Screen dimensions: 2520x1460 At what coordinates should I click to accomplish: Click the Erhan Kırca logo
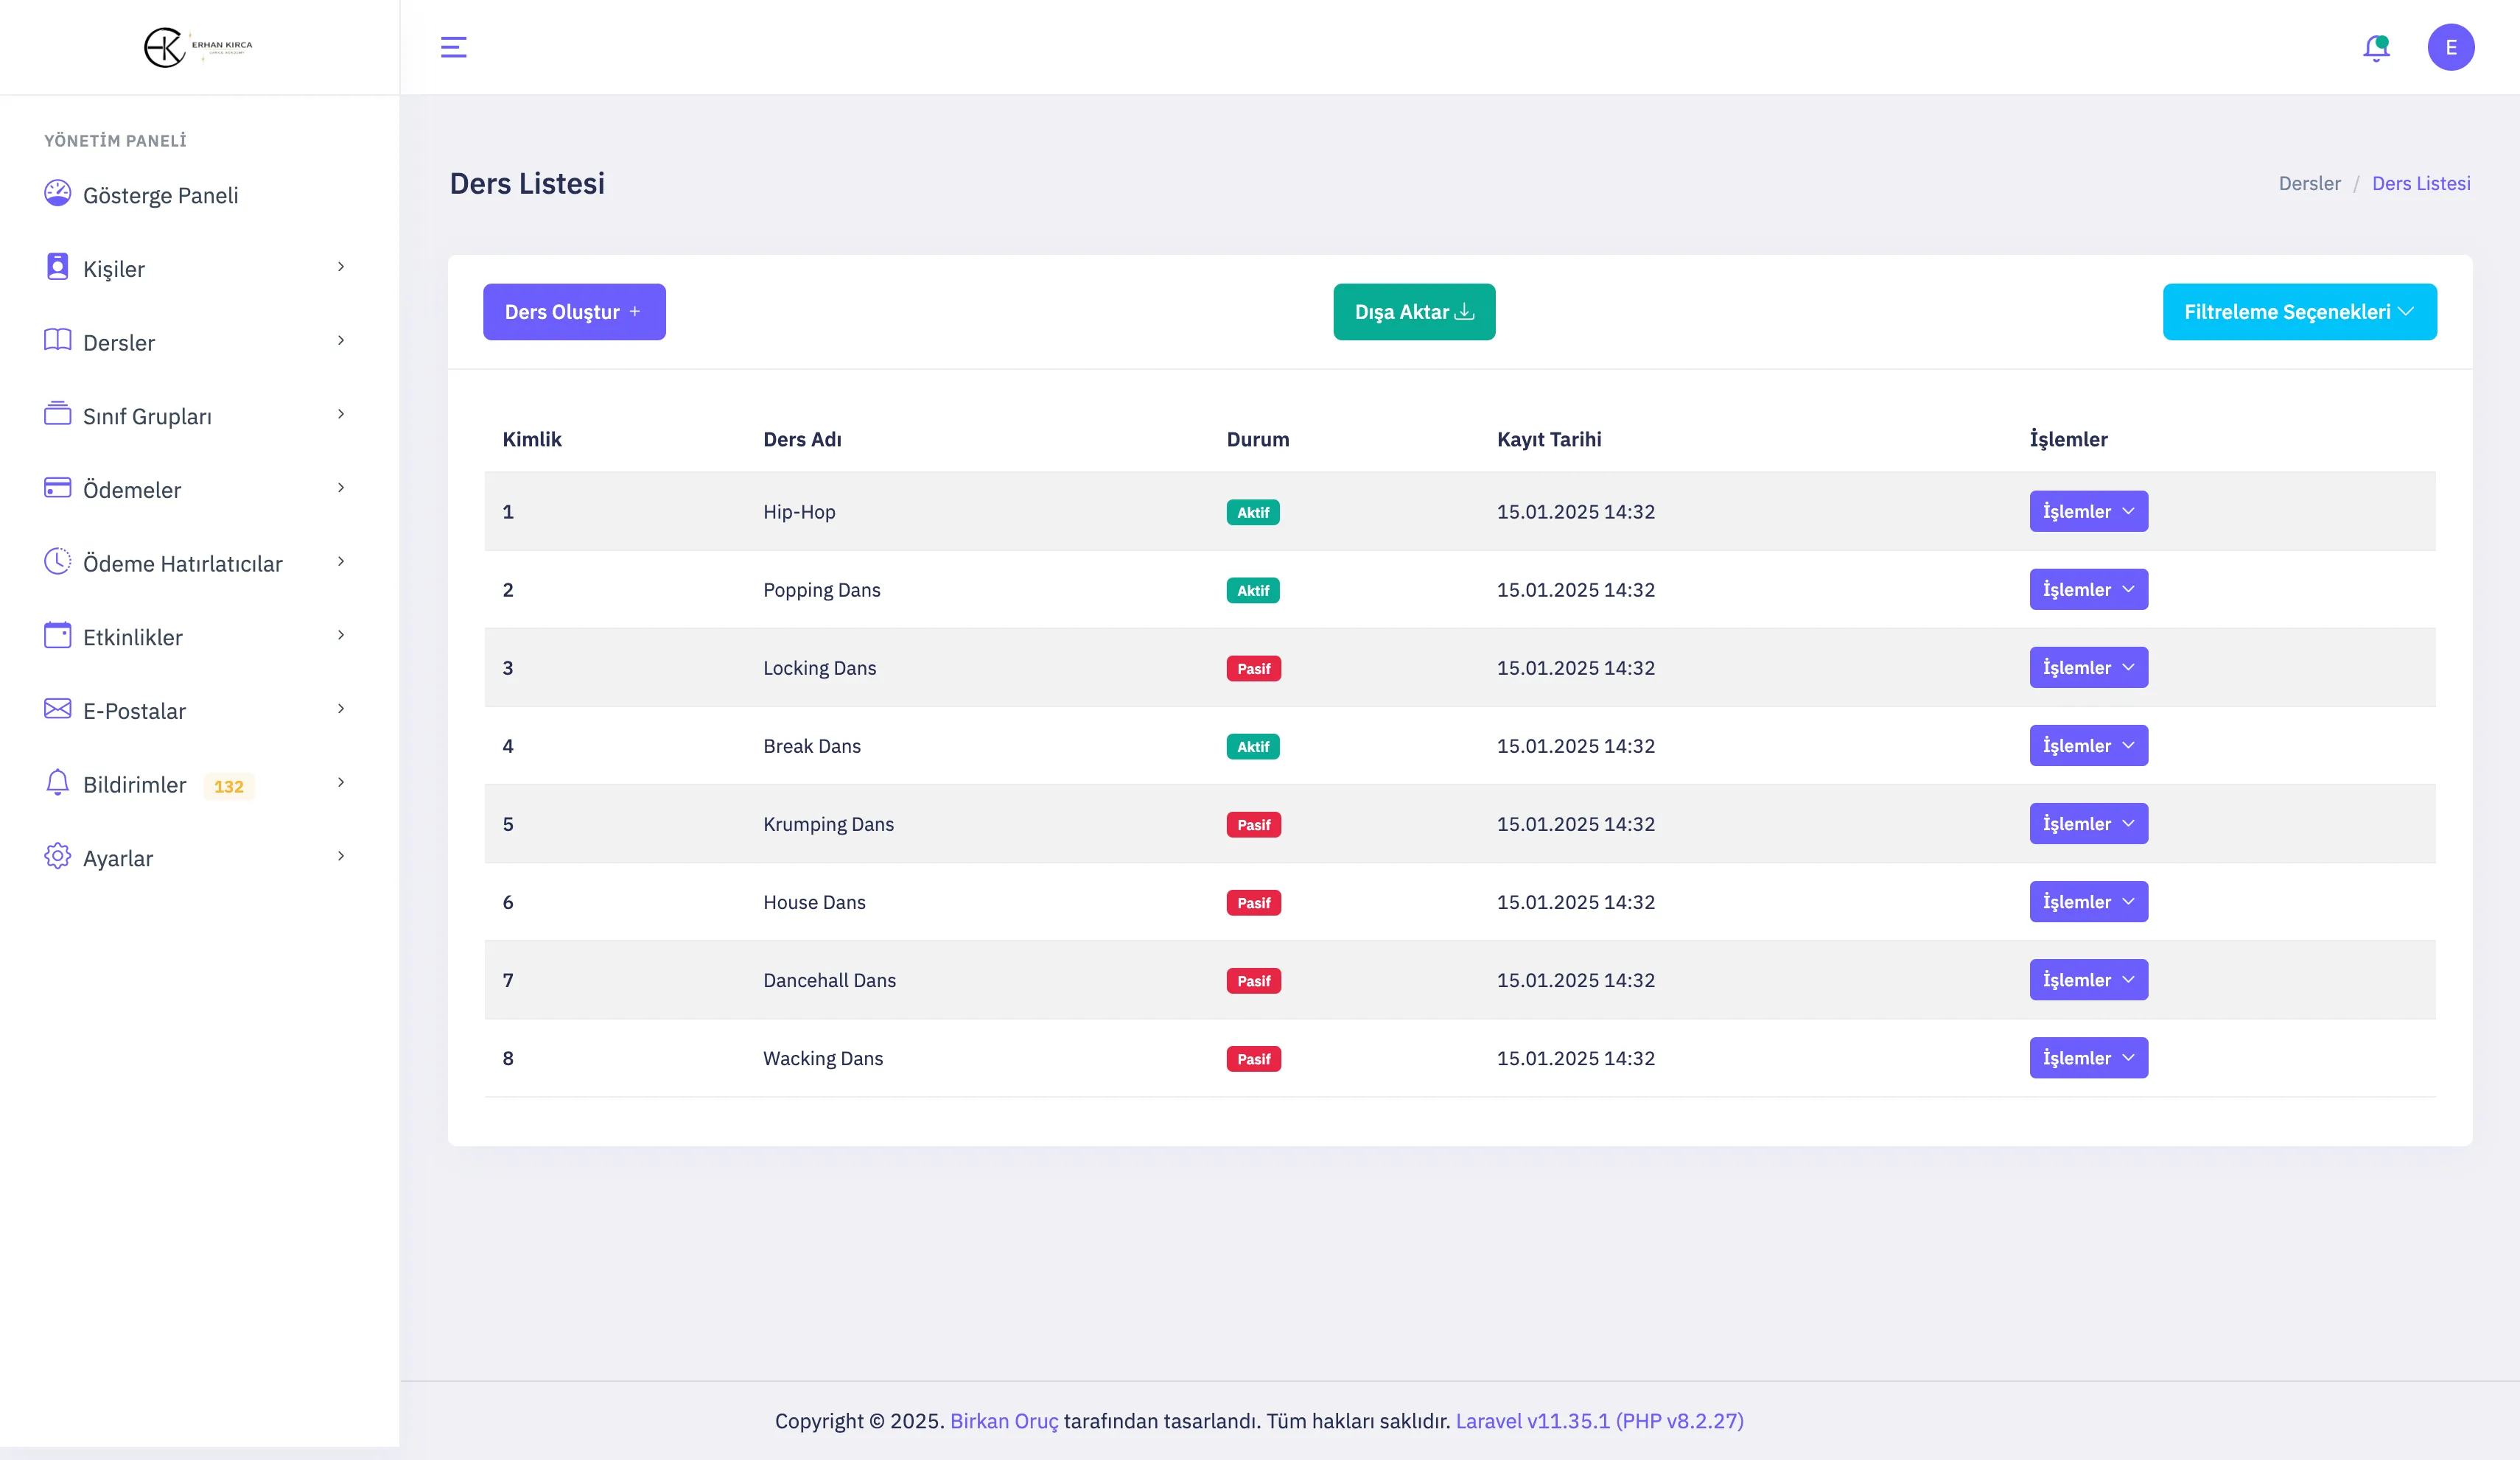tap(198, 47)
